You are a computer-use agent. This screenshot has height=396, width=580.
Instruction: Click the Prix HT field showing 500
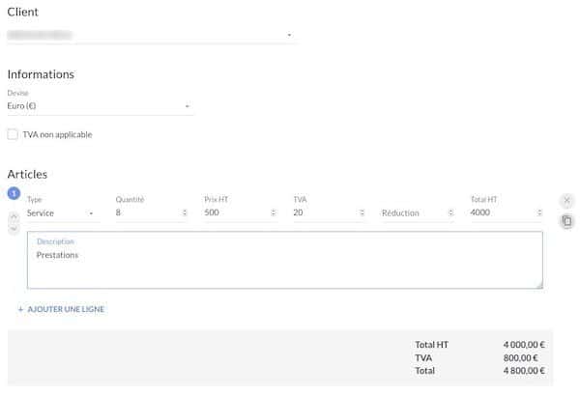point(237,212)
